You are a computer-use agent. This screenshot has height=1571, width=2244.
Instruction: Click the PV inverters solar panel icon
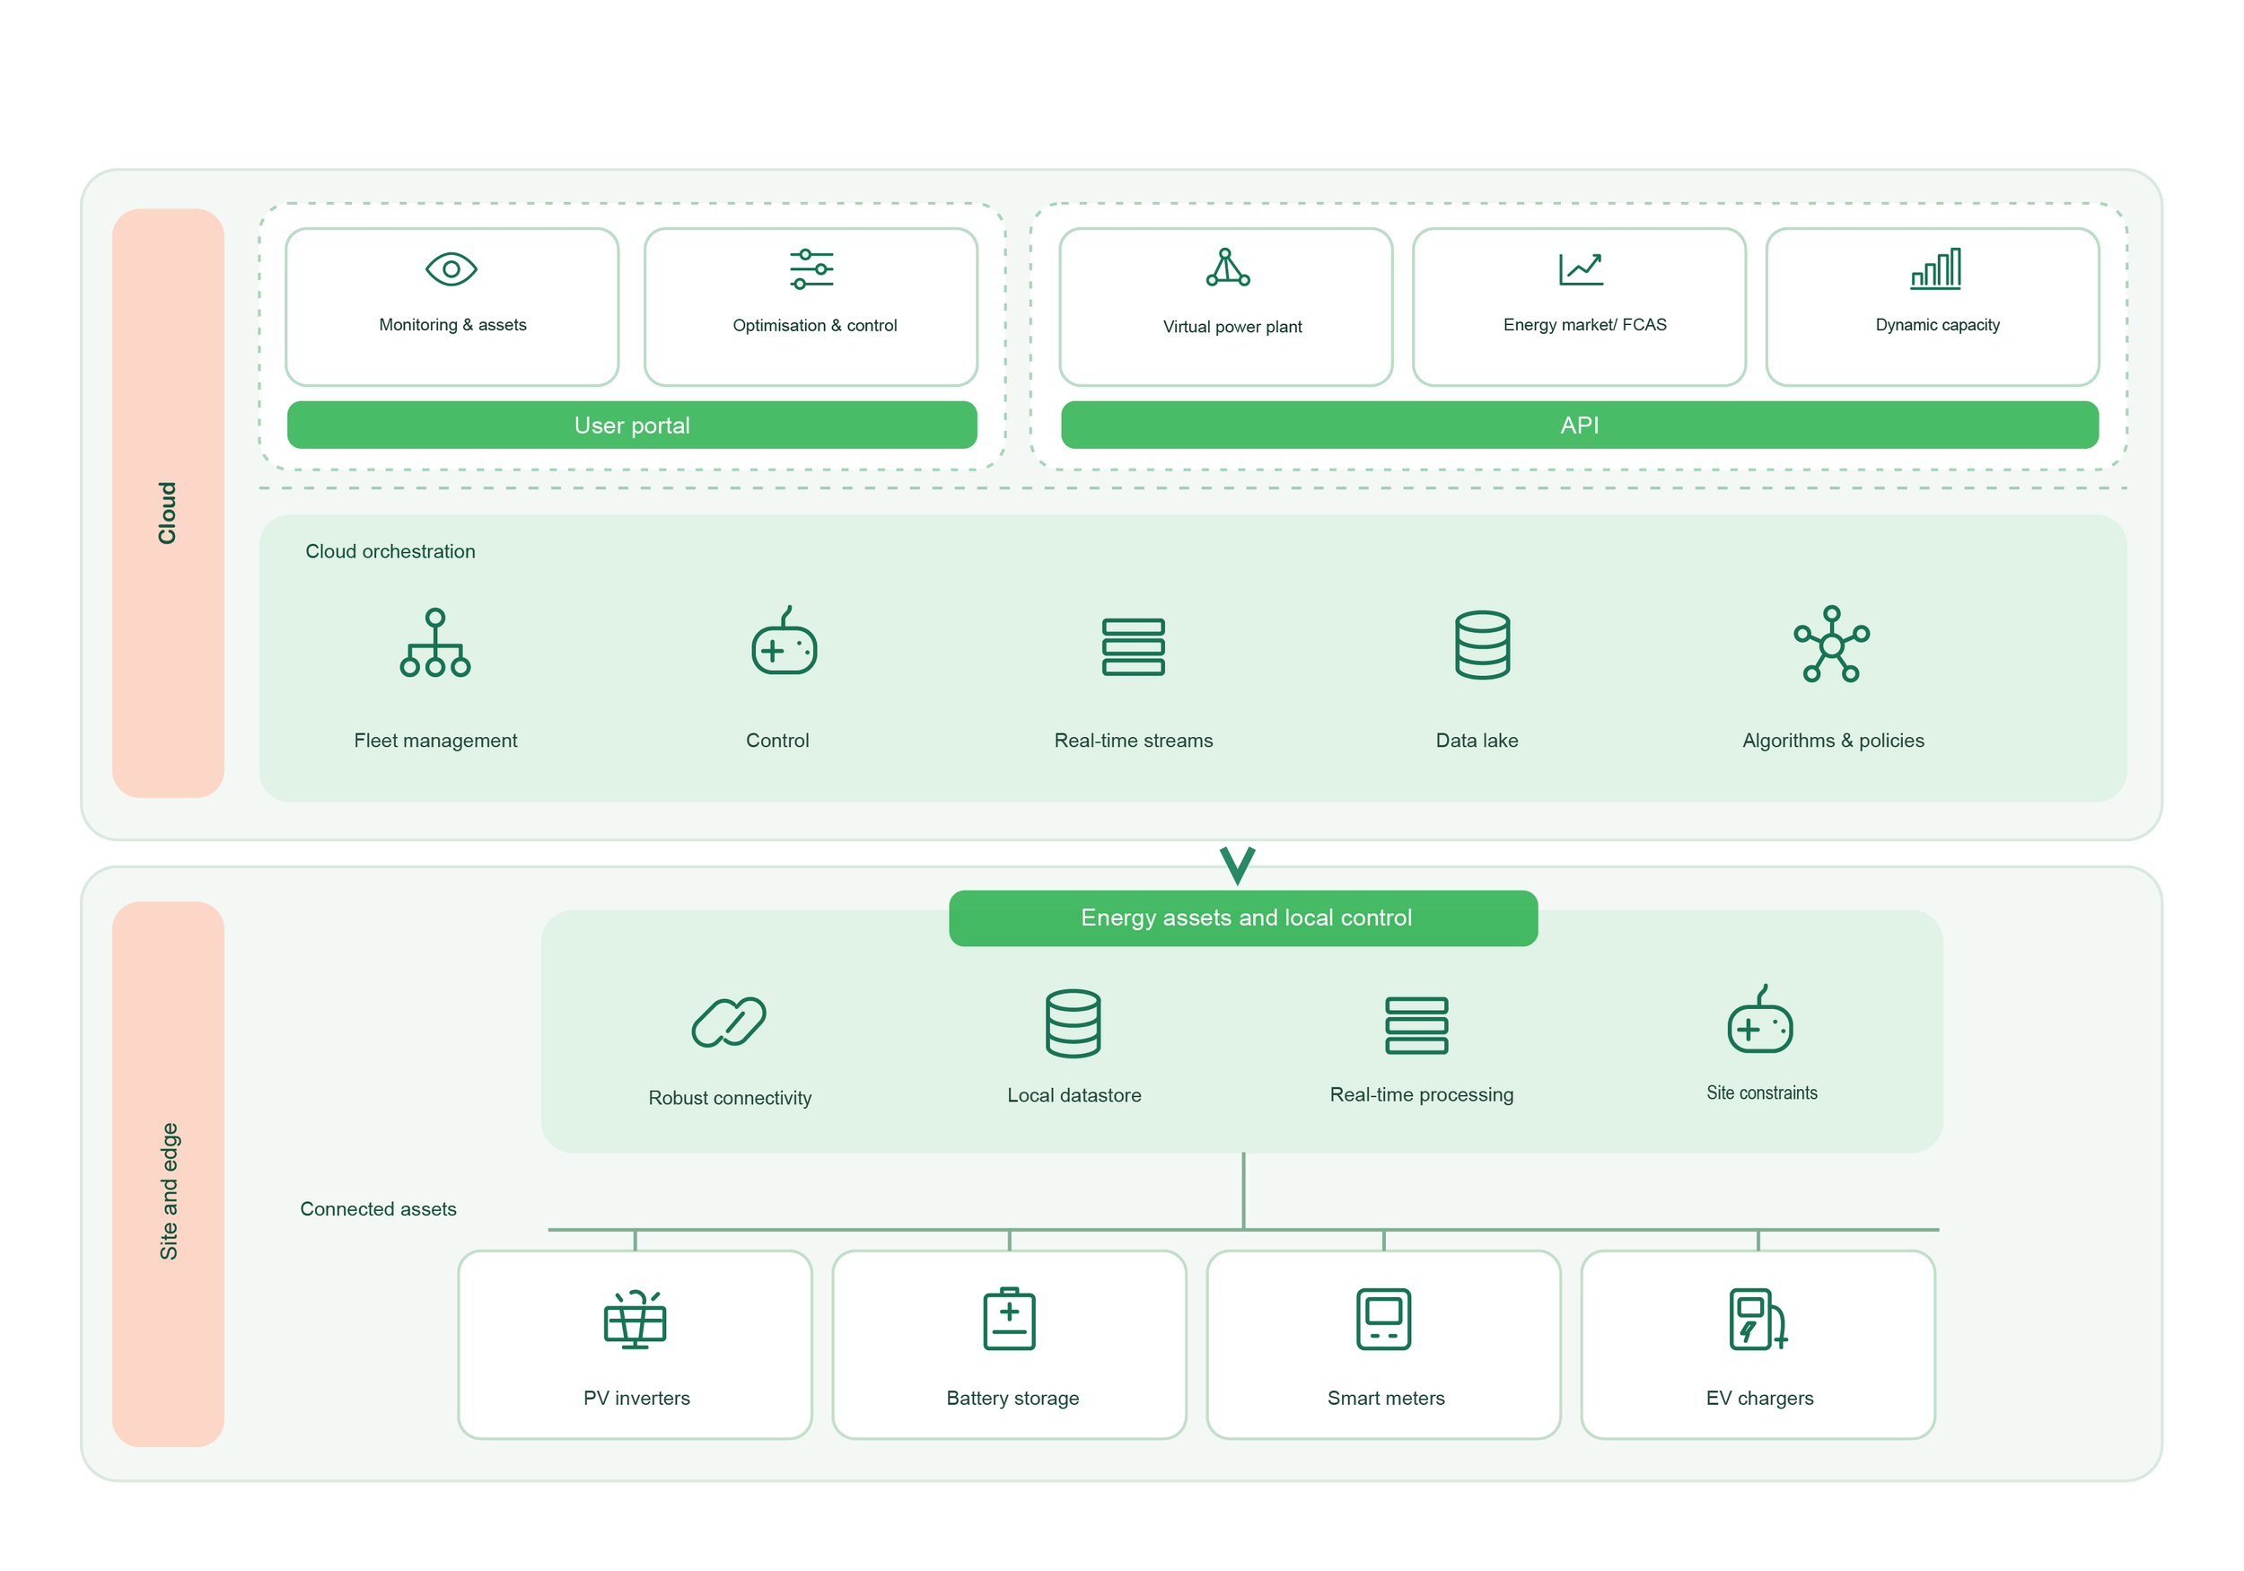tap(636, 1320)
